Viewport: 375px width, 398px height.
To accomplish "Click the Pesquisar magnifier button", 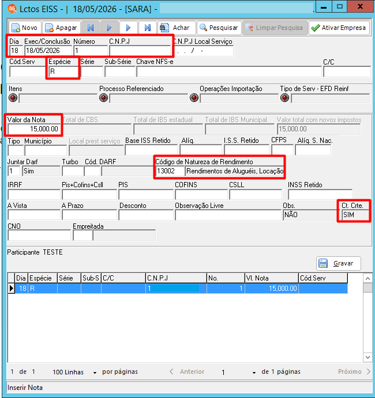I will click(219, 28).
